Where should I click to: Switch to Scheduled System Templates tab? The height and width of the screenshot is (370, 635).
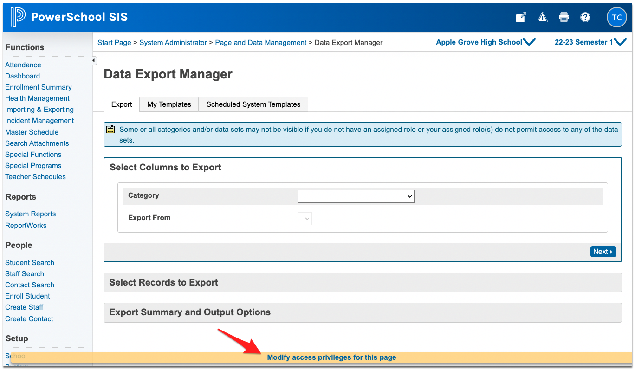coord(253,104)
